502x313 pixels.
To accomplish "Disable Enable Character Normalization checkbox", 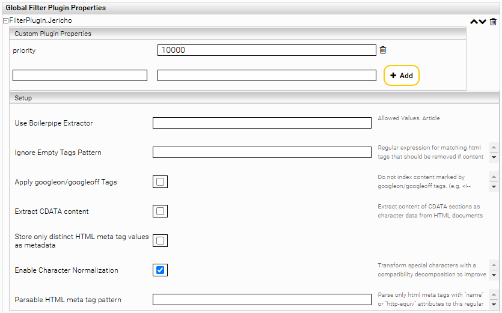I will pyautogui.click(x=160, y=270).
